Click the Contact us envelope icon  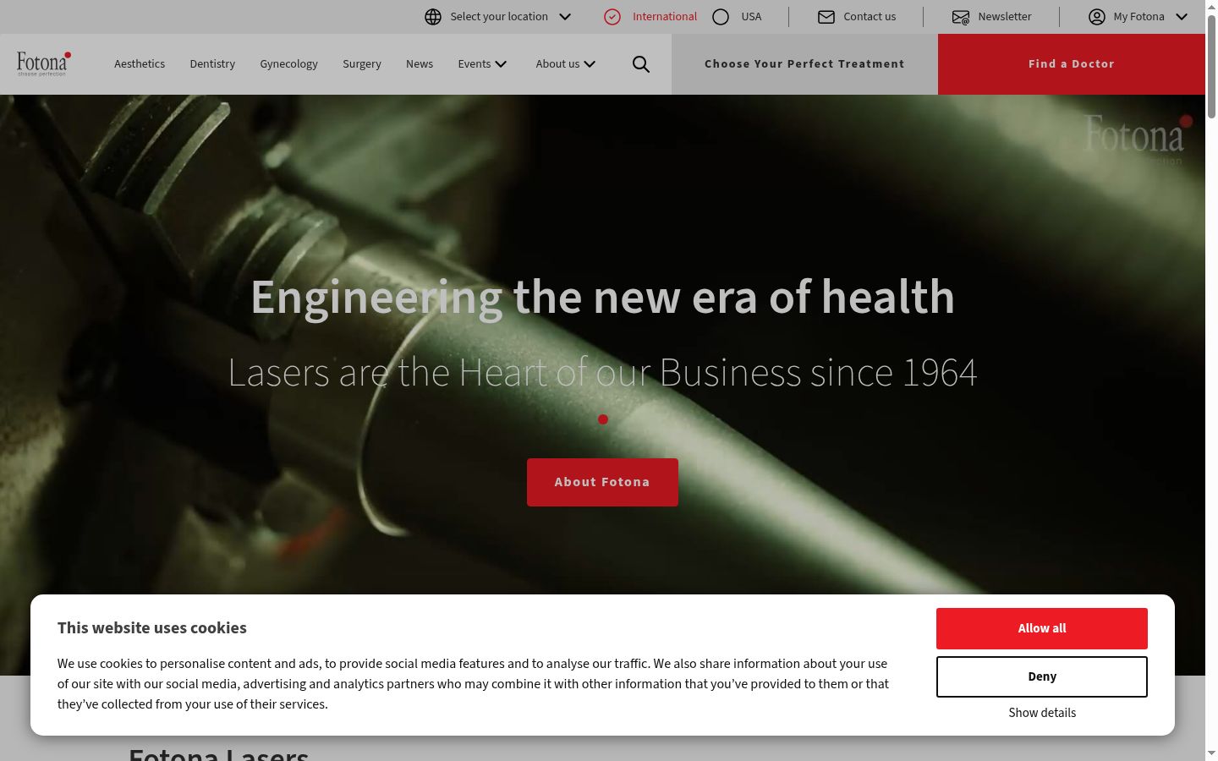pos(826,17)
